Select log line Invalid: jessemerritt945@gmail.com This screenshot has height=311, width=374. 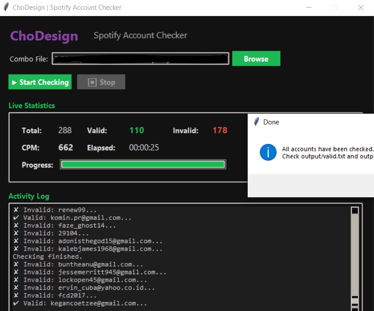(x=90, y=272)
